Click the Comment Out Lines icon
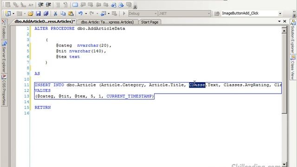This screenshot has width=297, height=167. point(58,5)
